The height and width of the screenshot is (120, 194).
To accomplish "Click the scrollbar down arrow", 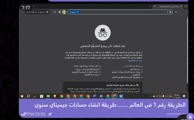I will pyautogui.click(x=187, y=93).
